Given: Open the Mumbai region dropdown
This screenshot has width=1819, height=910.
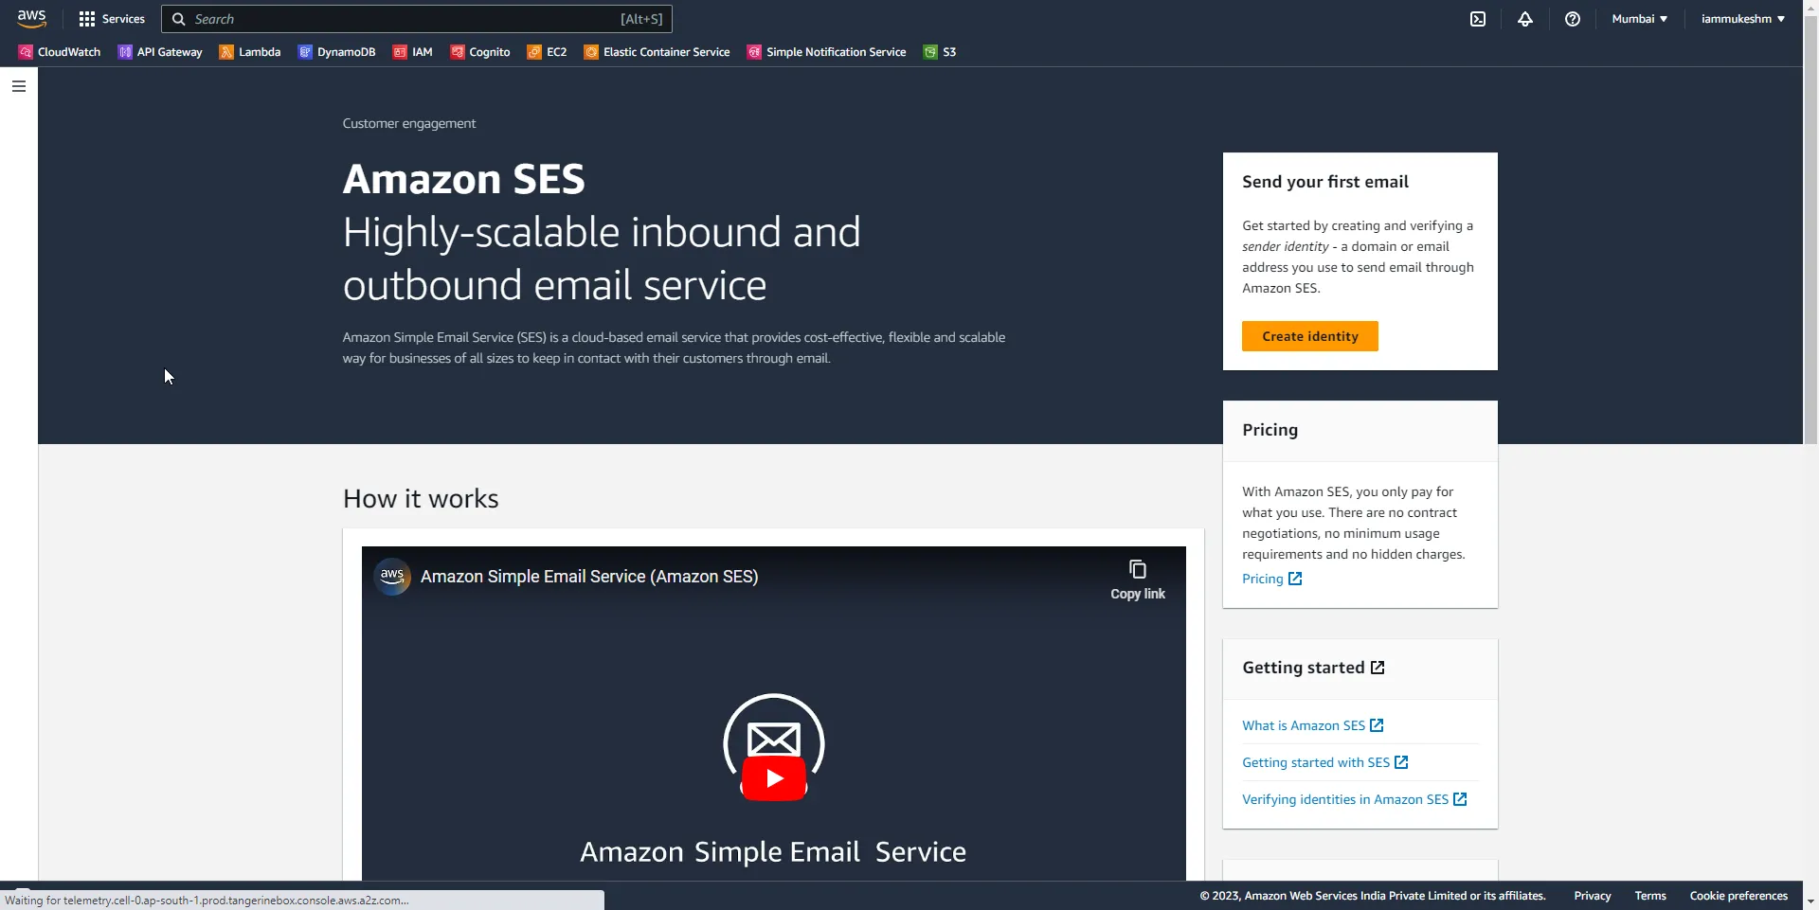Looking at the screenshot, I should (x=1639, y=18).
